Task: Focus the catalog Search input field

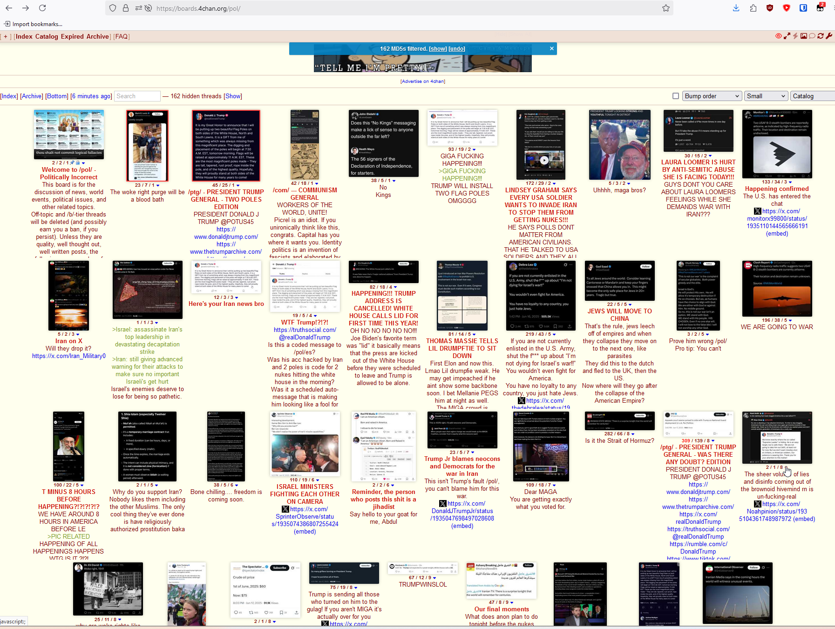Action: [x=137, y=96]
